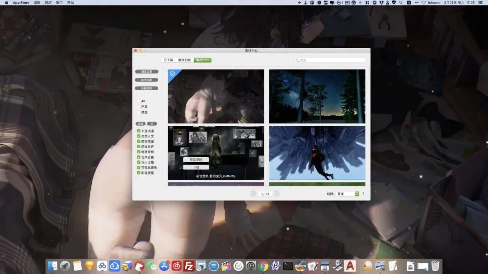The width and height of the screenshot is (488, 274).
Task: Open System Preferences gear in dock
Action: [251, 265]
